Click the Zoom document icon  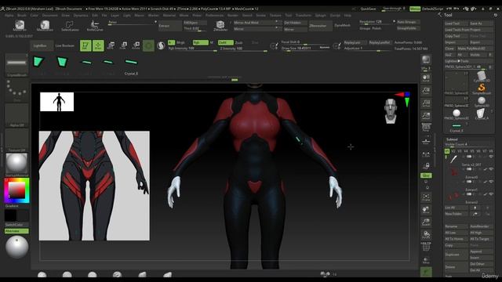426,91
